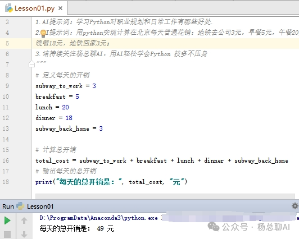This screenshot has width=299, height=239.
Task: Click the yellow lightbulb intention icon
Action: pos(43,34)
